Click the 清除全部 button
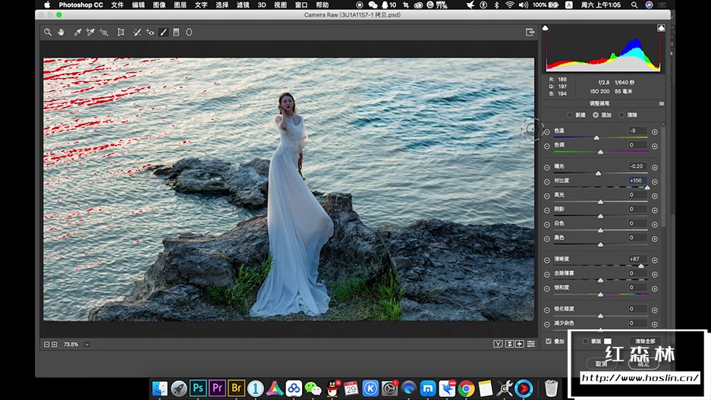711x400 pixels. point(645,342)
